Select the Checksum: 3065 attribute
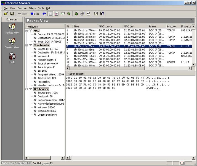Image resolution: width=197 pixels, height=166 pixels. point(47,111)
